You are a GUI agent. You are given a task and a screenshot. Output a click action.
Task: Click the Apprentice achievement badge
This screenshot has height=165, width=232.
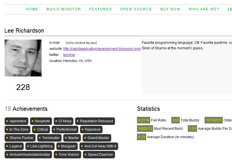click(x=16, y=121)
